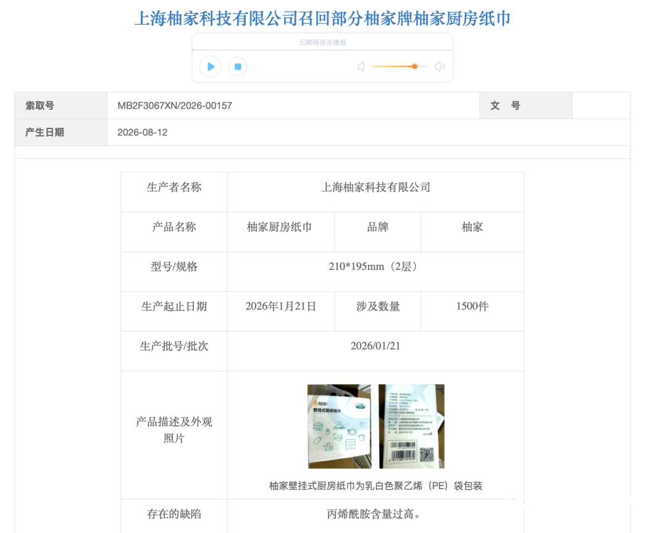Click the 产生日期 label cell
Image resolution: width=667 pixels, height=533 pixels.
(61, 132)
